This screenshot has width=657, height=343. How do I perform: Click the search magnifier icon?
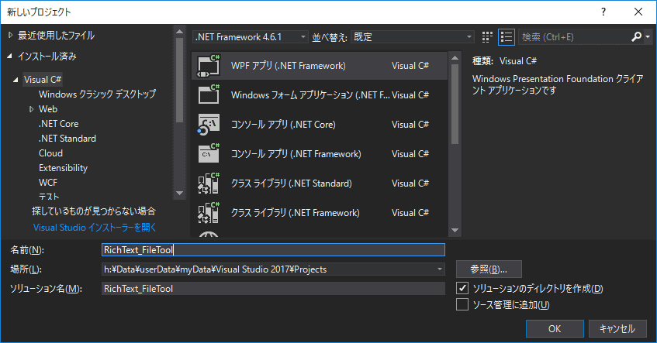(637, 37)
